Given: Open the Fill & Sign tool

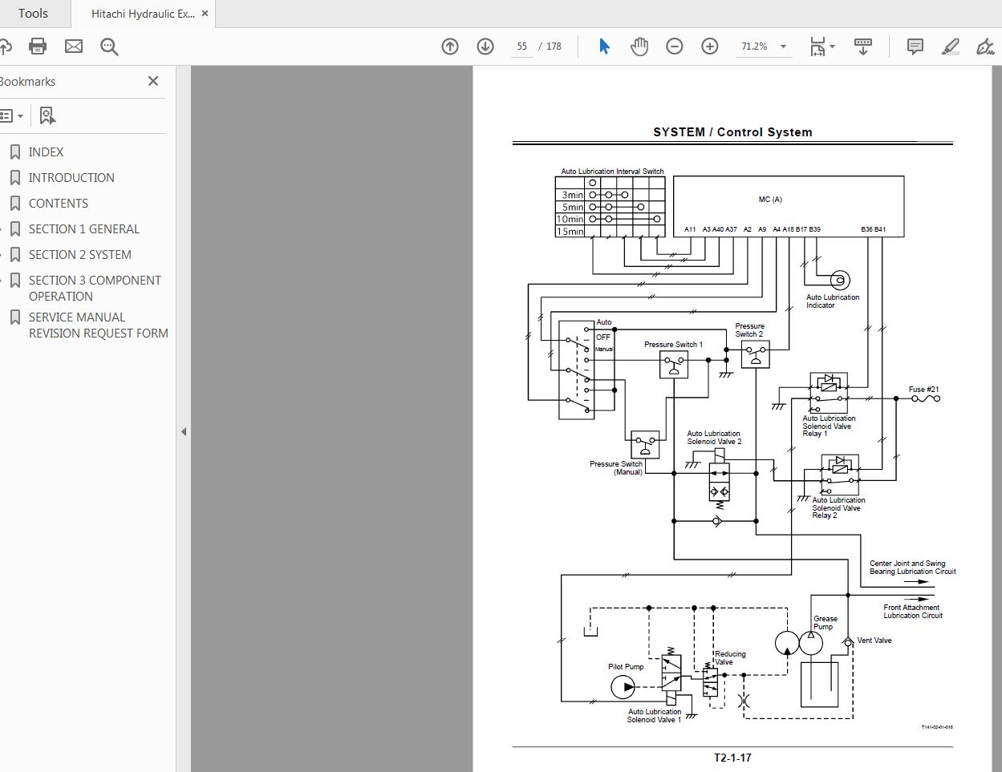Looking at the screenshot, I should pos(985,46).
